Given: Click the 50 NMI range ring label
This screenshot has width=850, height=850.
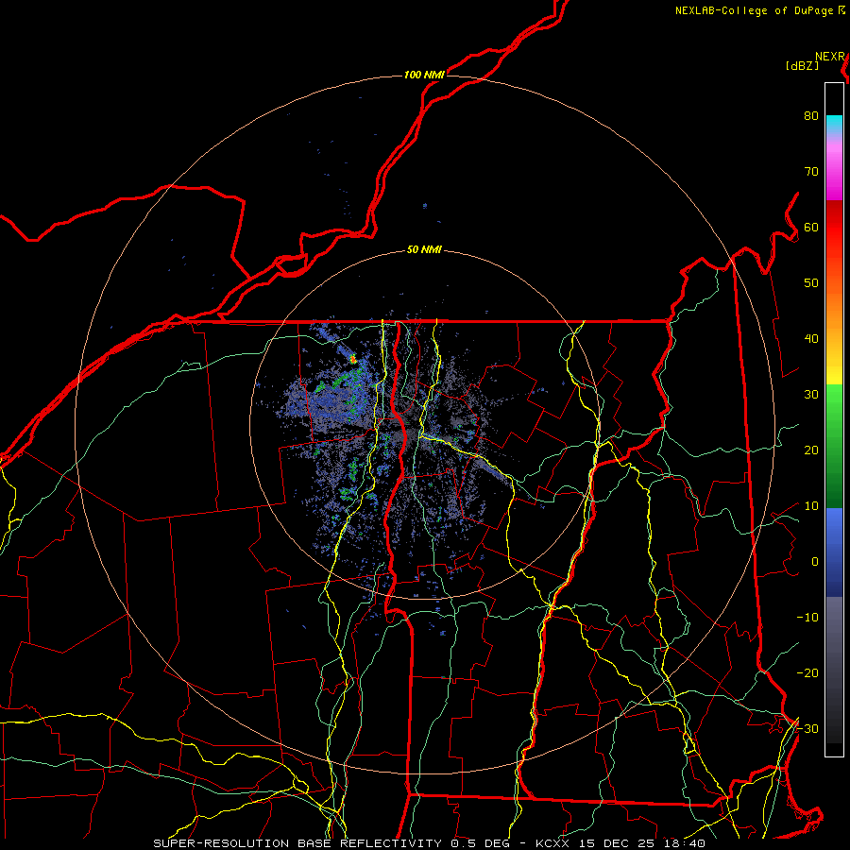Looking at the screenshot, I should click(424, 250).
